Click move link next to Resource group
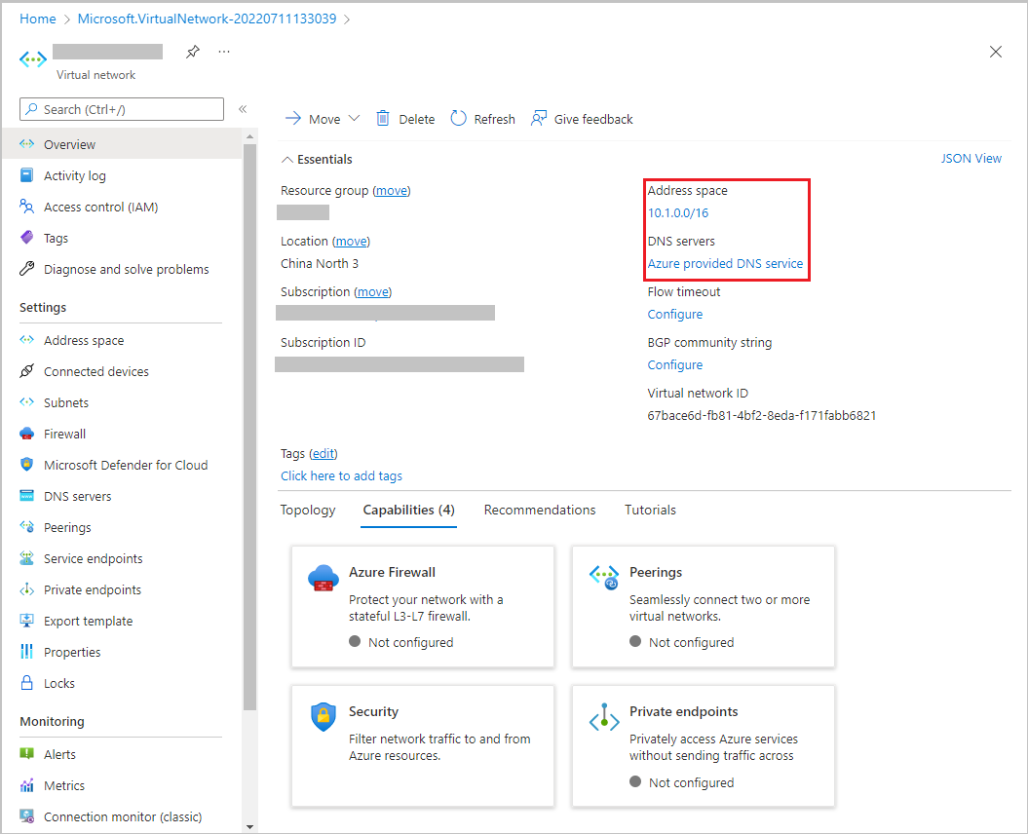The height and width of the screenshot is (834, 1028). pyautogui.click(x=392, y=191)
